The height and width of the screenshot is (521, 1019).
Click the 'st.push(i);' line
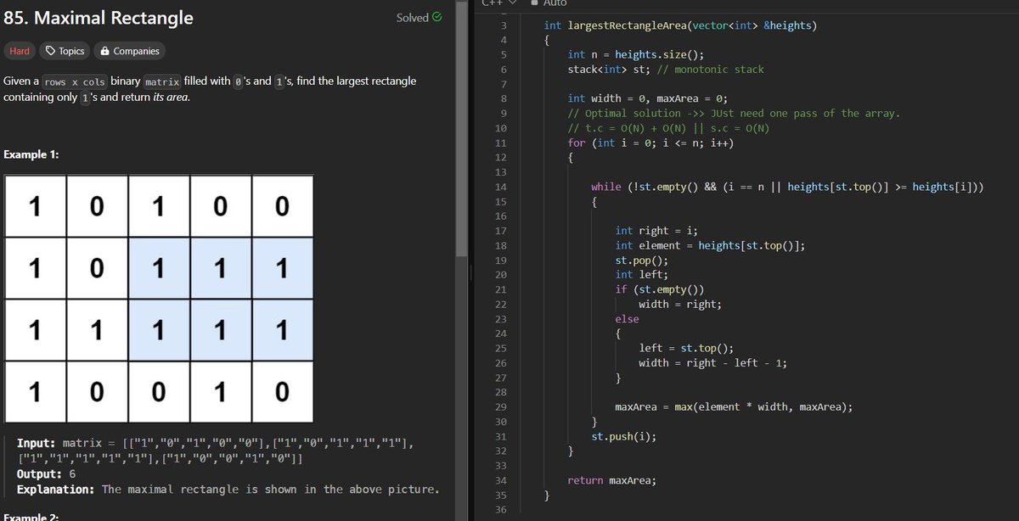coord(623,436)
